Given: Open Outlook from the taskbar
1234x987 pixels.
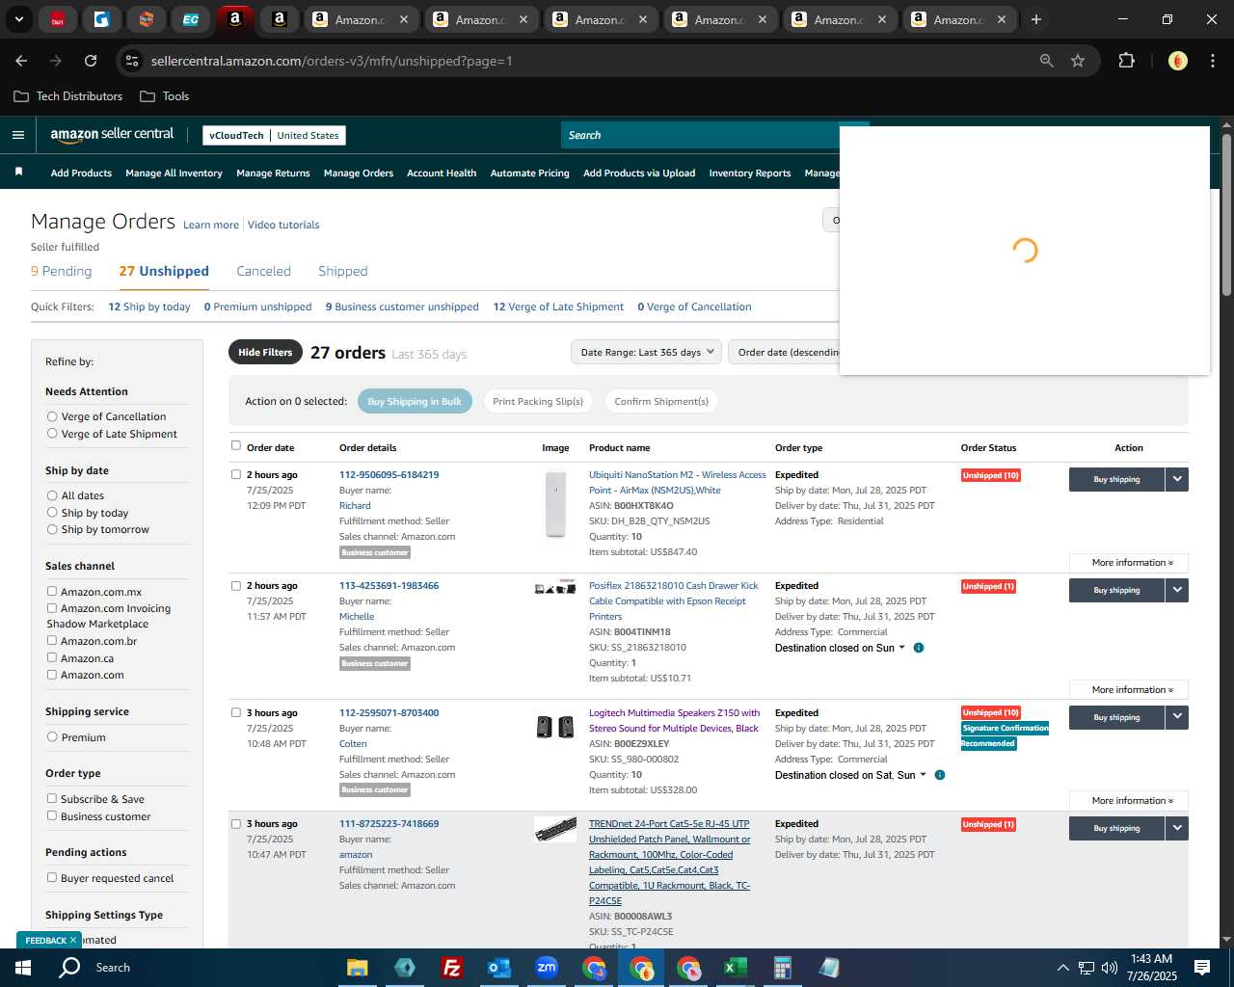Looking at the screenshot, I should [498, 968].
